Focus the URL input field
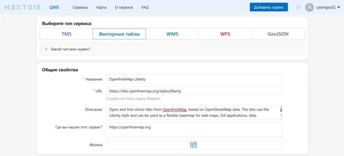The width and height of the screenshot is (344, 156). point(195,91)
